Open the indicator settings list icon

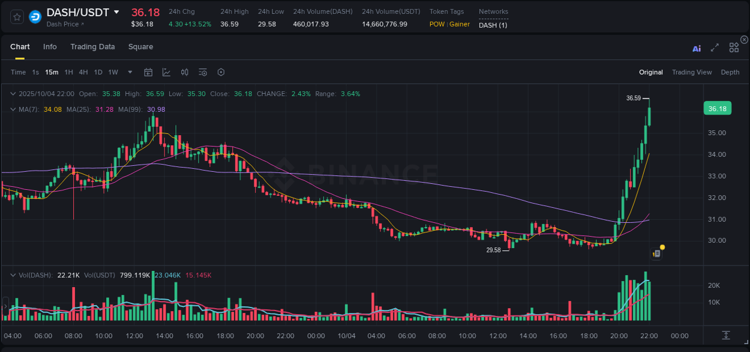click(x=202, y=72)
